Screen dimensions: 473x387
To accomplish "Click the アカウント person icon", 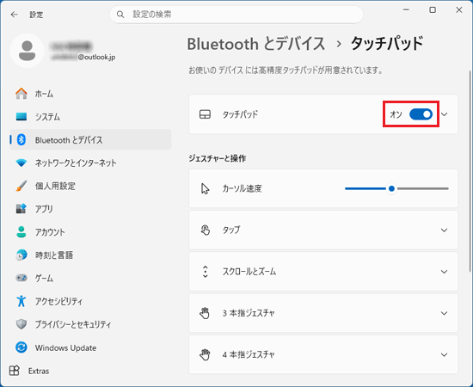I will (x=21, y=232).
